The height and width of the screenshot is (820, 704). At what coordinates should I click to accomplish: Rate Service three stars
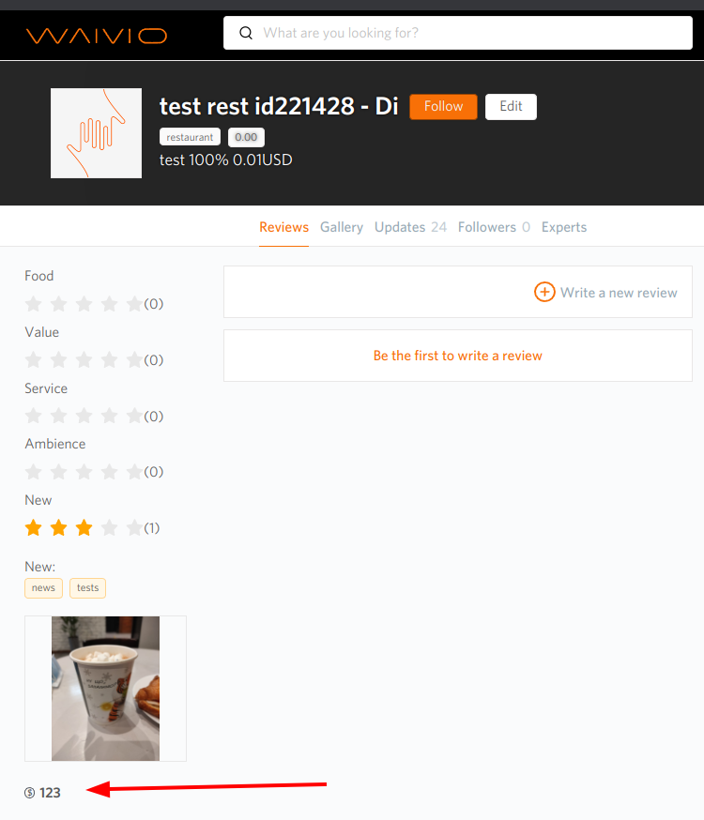[x=84, y=416]
